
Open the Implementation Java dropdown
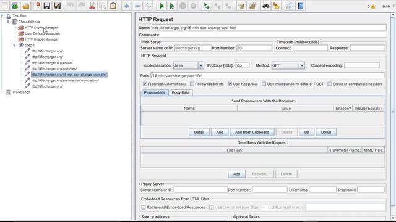pos(200,65)
